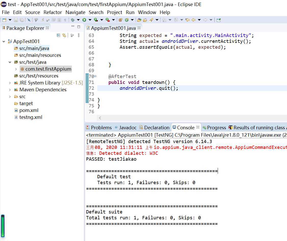Click the Previous Annotation icon
The height and width of the screenshot is (241, 287).
[176, 20]
